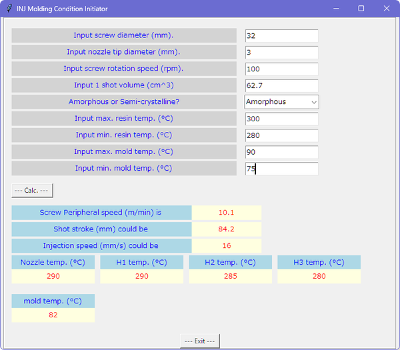Select the max. mold temp. field

(281, 152)
